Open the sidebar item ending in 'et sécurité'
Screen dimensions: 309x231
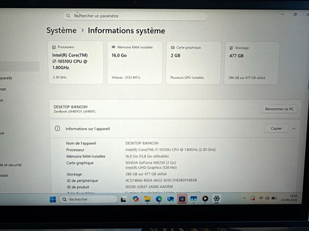pyautogui.click(x=11, y=165)
